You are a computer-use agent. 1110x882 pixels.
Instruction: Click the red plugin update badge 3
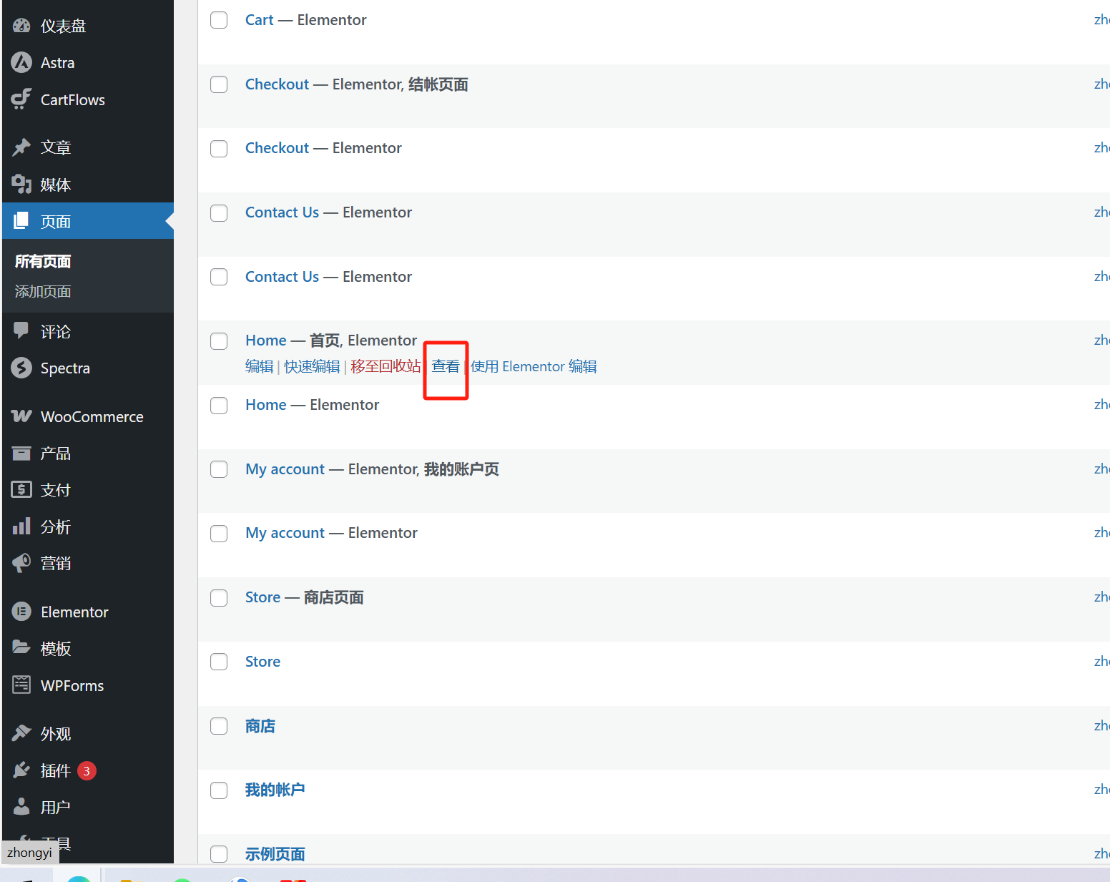pyautogui.click(x=87, y=771)
